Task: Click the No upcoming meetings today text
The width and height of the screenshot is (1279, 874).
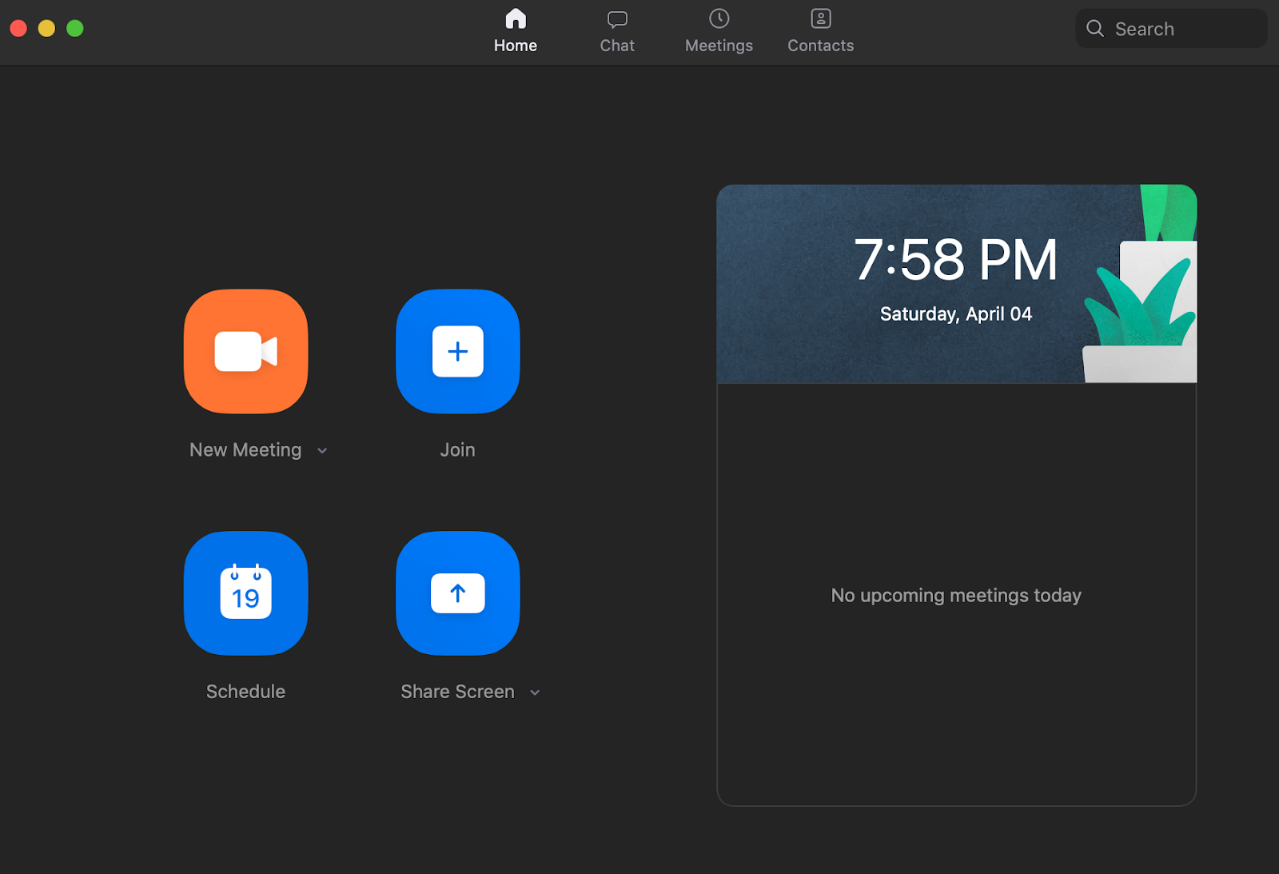Action: coord(956,596)
